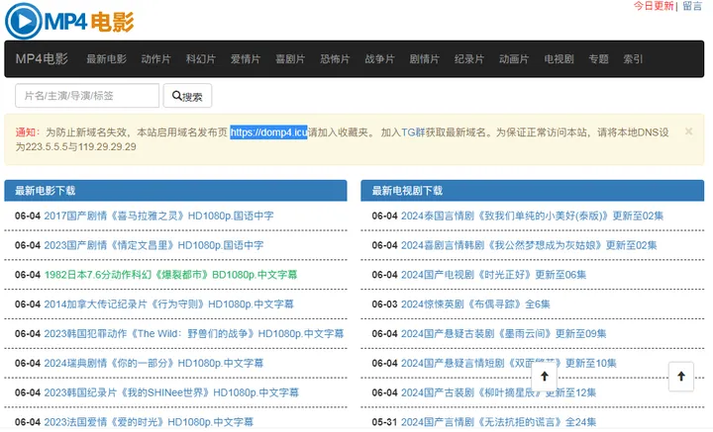Screen dimensions: 713x432
Task: Go to 剧情片 category
Action: coord(424,59)
